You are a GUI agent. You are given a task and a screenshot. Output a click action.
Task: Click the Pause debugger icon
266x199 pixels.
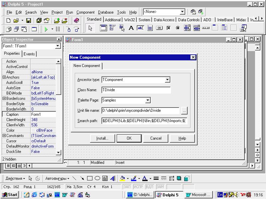click(x=58, y=29)
